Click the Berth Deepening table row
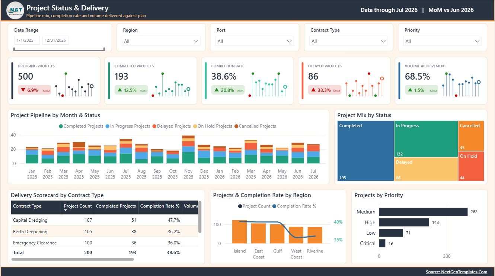This screenshot has width=495, height=276. (104, 231)
